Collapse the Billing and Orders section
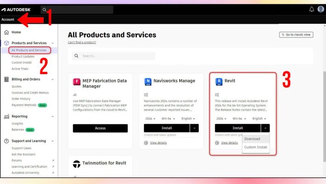 53,79
